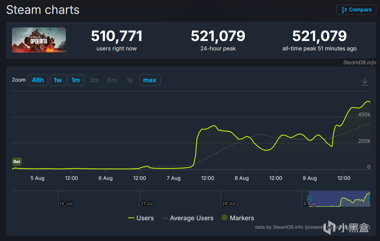This screenshot has width=380, height=241.
Task: Set chart zoom to 1m
Action: pyautogui.click(x=76, y=80)
